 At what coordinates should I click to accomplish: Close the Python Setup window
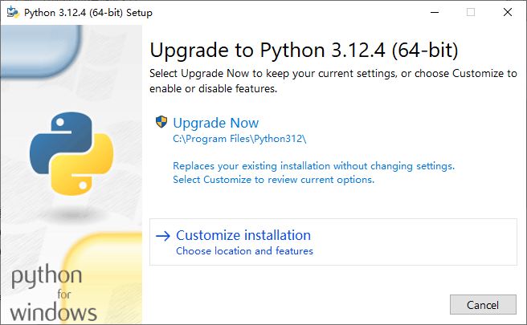point(508,13)
